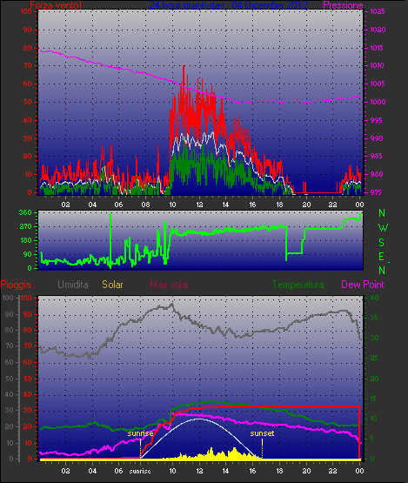Screen dimensions: 408x483
Task: Click the '180' wind direction axis value
Action: point(25,240)
